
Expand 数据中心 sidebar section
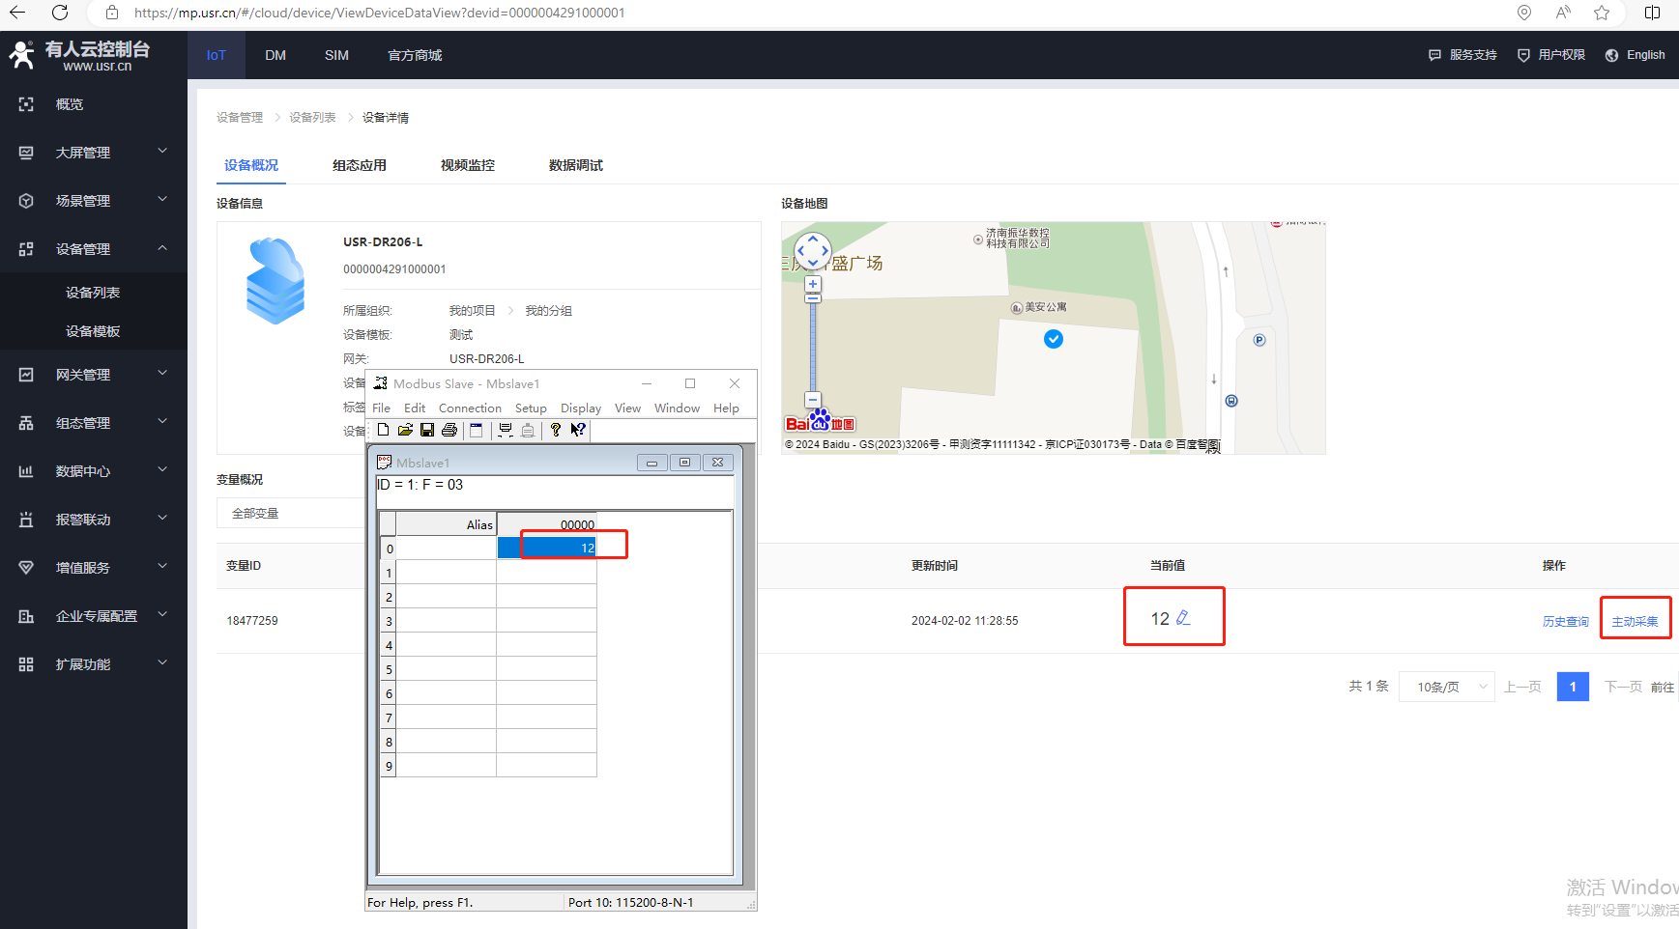(94, 470)
